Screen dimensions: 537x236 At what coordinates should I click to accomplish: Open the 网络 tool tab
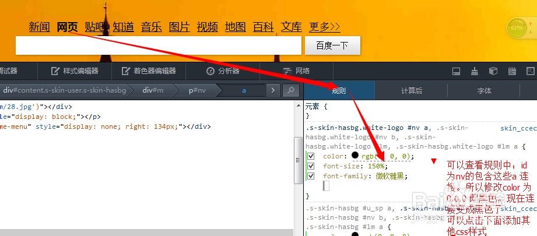coord(297,71)
